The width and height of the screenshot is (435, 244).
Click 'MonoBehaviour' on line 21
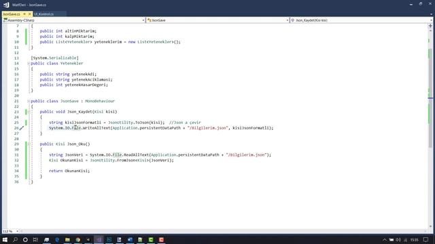[x=100, y=101]
